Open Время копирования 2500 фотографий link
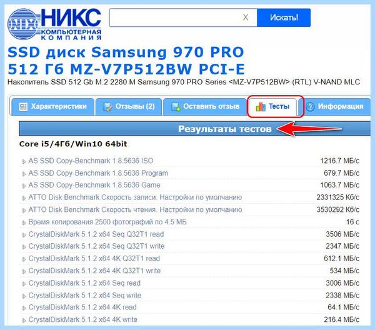The height and width of the screenshot is (330, 375). 107,222
